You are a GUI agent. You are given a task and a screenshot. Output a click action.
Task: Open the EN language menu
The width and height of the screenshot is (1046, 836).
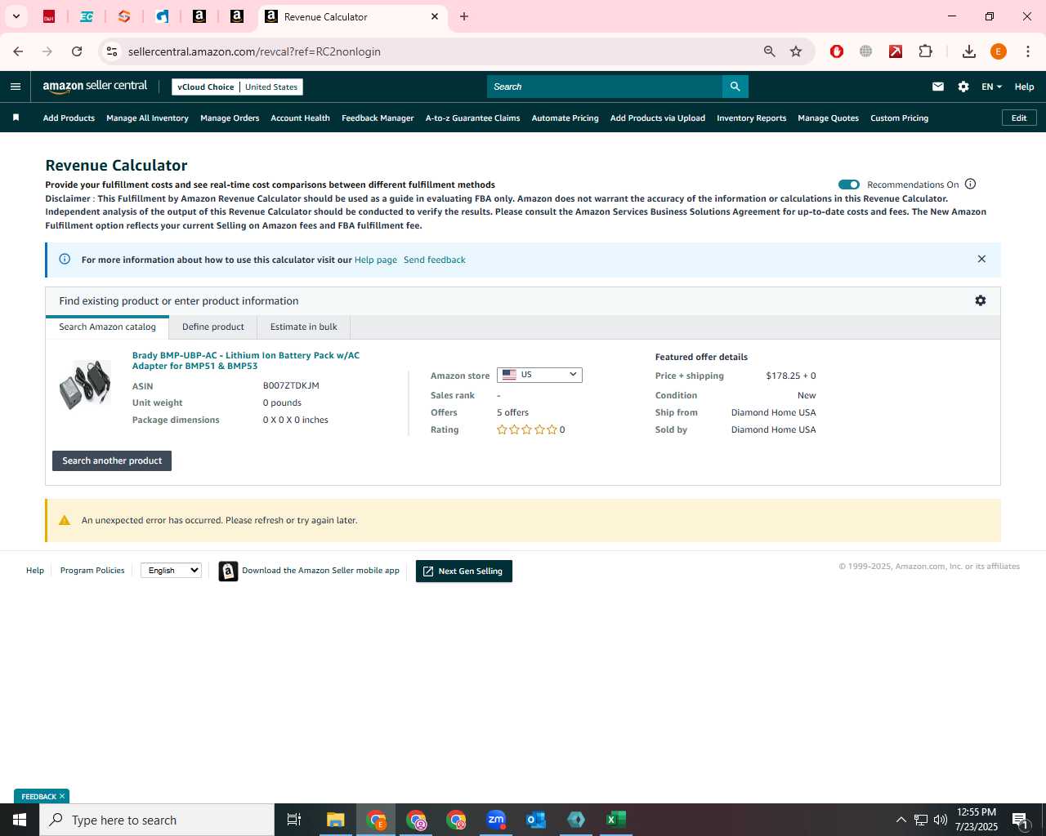[991, 87]
